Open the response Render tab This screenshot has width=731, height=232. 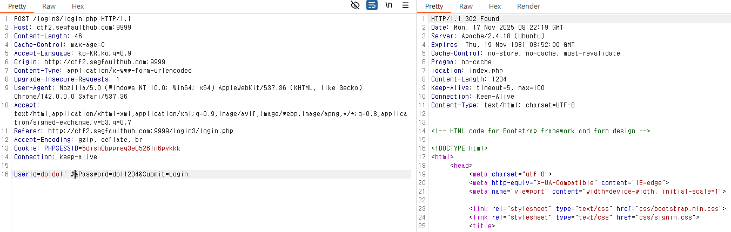click(x=528, y=6)
